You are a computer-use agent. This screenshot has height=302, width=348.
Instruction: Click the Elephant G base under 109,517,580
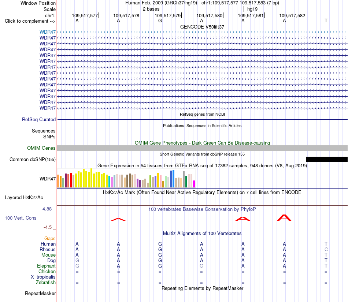201,266
